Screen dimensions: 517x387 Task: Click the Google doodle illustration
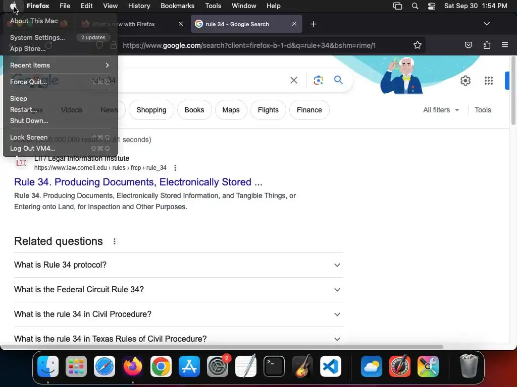tap(401, 76)
